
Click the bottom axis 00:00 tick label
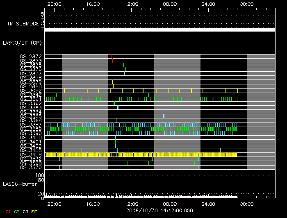tap(246, 203)
